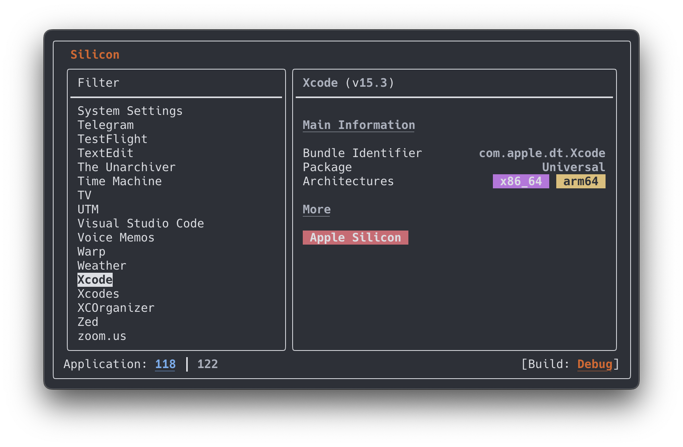Screen dimensions: 683x447
Task: Select Xcodes in the app list
Action: pyautogui.click(x=99, y=294)
